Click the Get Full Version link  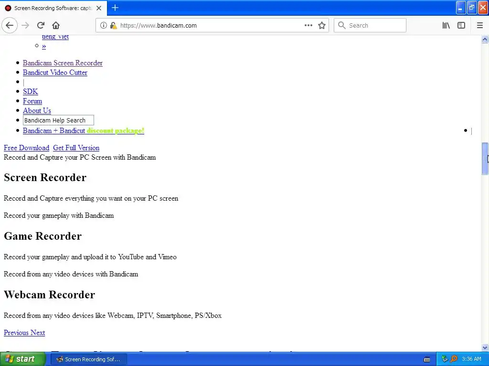coord(76,148)
